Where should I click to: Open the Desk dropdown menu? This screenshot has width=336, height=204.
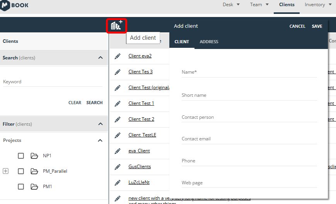click(231, 5)
